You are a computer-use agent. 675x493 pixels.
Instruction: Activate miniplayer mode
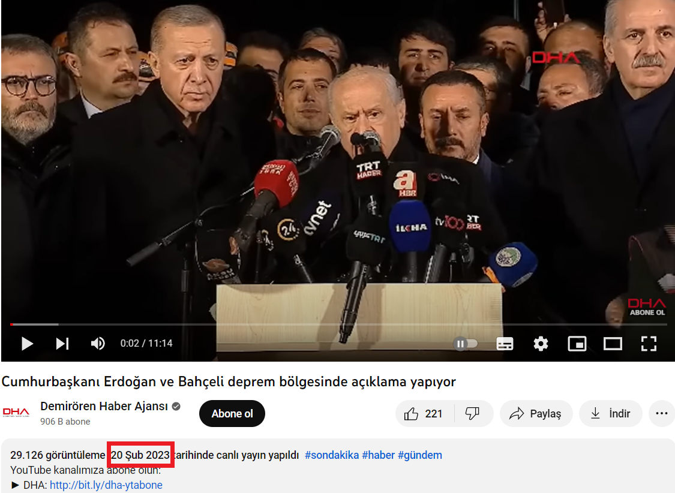(577, 344)
